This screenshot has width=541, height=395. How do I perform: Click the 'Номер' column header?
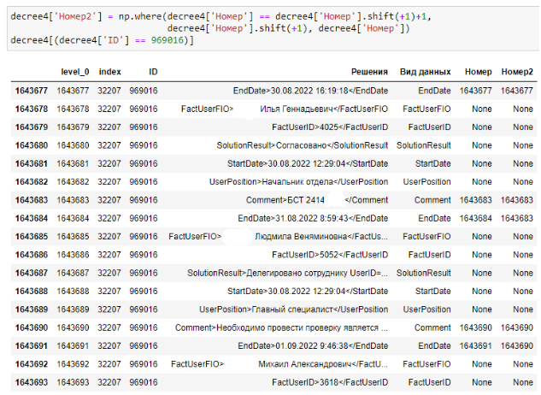[478, 71]
